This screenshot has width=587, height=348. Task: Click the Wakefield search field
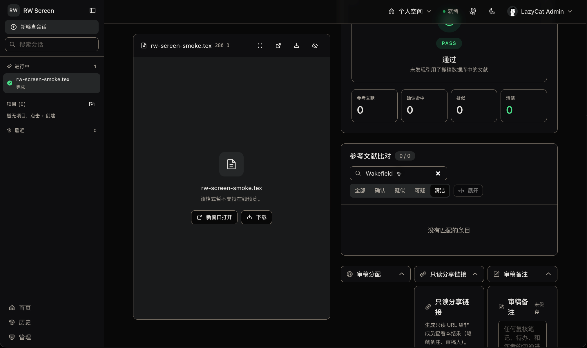coord(398,173)
